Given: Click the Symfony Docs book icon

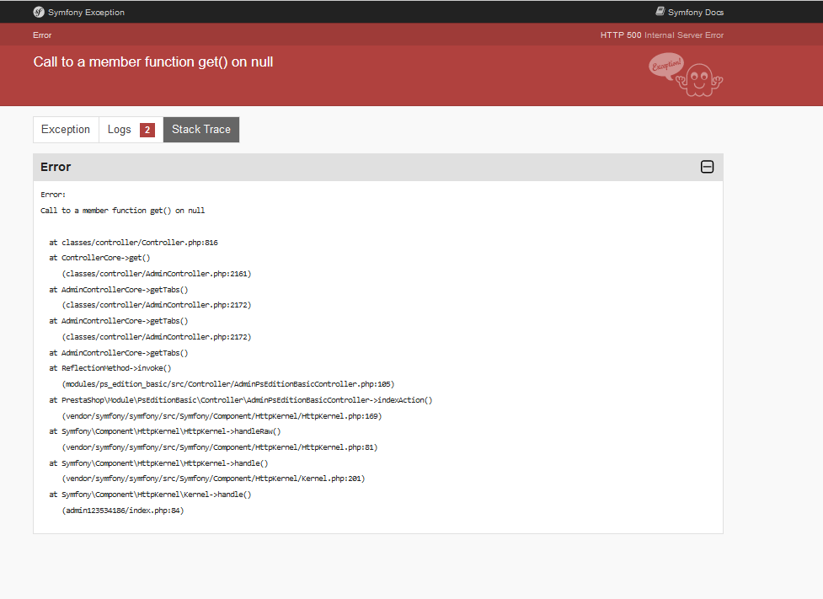Looking at the screenshot, I should pos(660,12).
